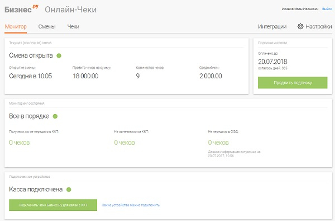Viewport: 335px width, 221px height.
Task: Click Подписка и оплата panel title
Action: tap(272, 43)
